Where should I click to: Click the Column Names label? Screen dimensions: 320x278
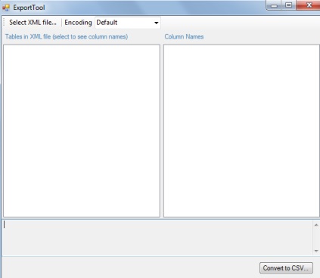pyautogui.click(x=184, y=37)
